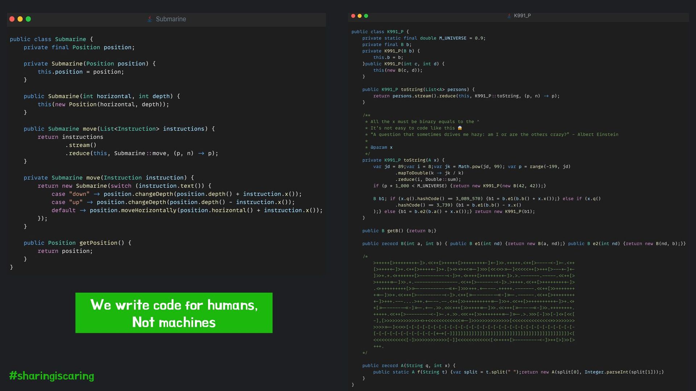This screenshot has height=391, width=696.
Task: Click the K991_P window title text
Action: (x=522, y=16)
